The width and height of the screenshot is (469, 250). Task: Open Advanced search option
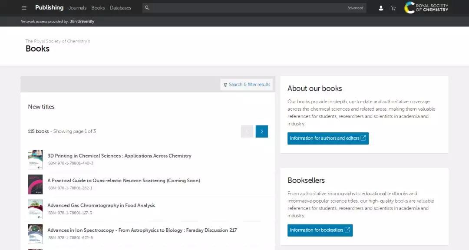[355, 8]
